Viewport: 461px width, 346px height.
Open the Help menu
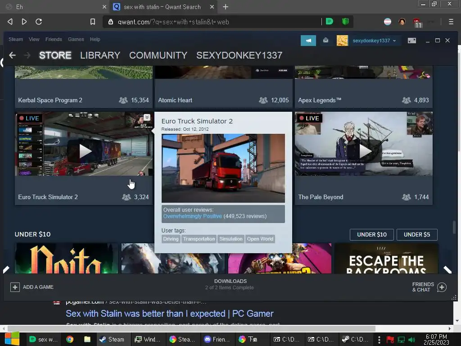point(95,39)
